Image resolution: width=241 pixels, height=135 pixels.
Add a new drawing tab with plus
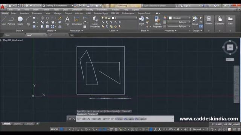(x=72, y=35)
